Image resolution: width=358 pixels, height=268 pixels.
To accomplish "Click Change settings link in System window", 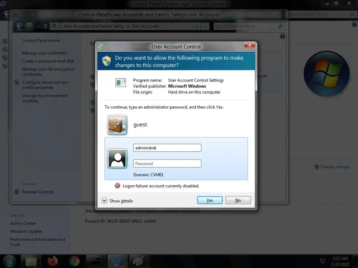I will click(x=334, y=167).
